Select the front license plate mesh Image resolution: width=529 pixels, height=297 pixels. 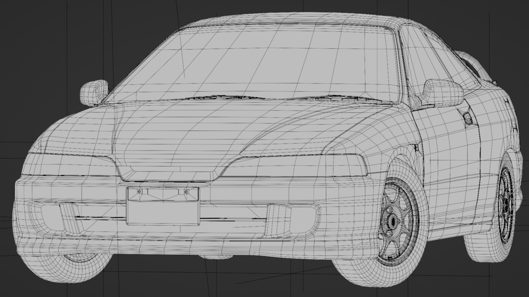[x=164, y=205]
